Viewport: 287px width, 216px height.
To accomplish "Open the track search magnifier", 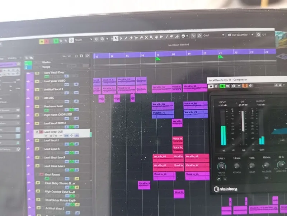I will coord(88,56).
